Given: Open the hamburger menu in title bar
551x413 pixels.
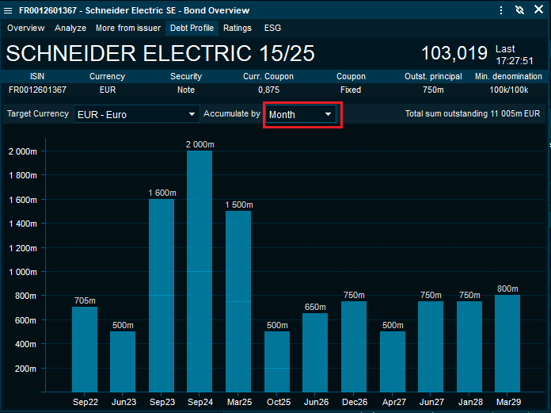Looking at the screenshot, I should [9, 10].
